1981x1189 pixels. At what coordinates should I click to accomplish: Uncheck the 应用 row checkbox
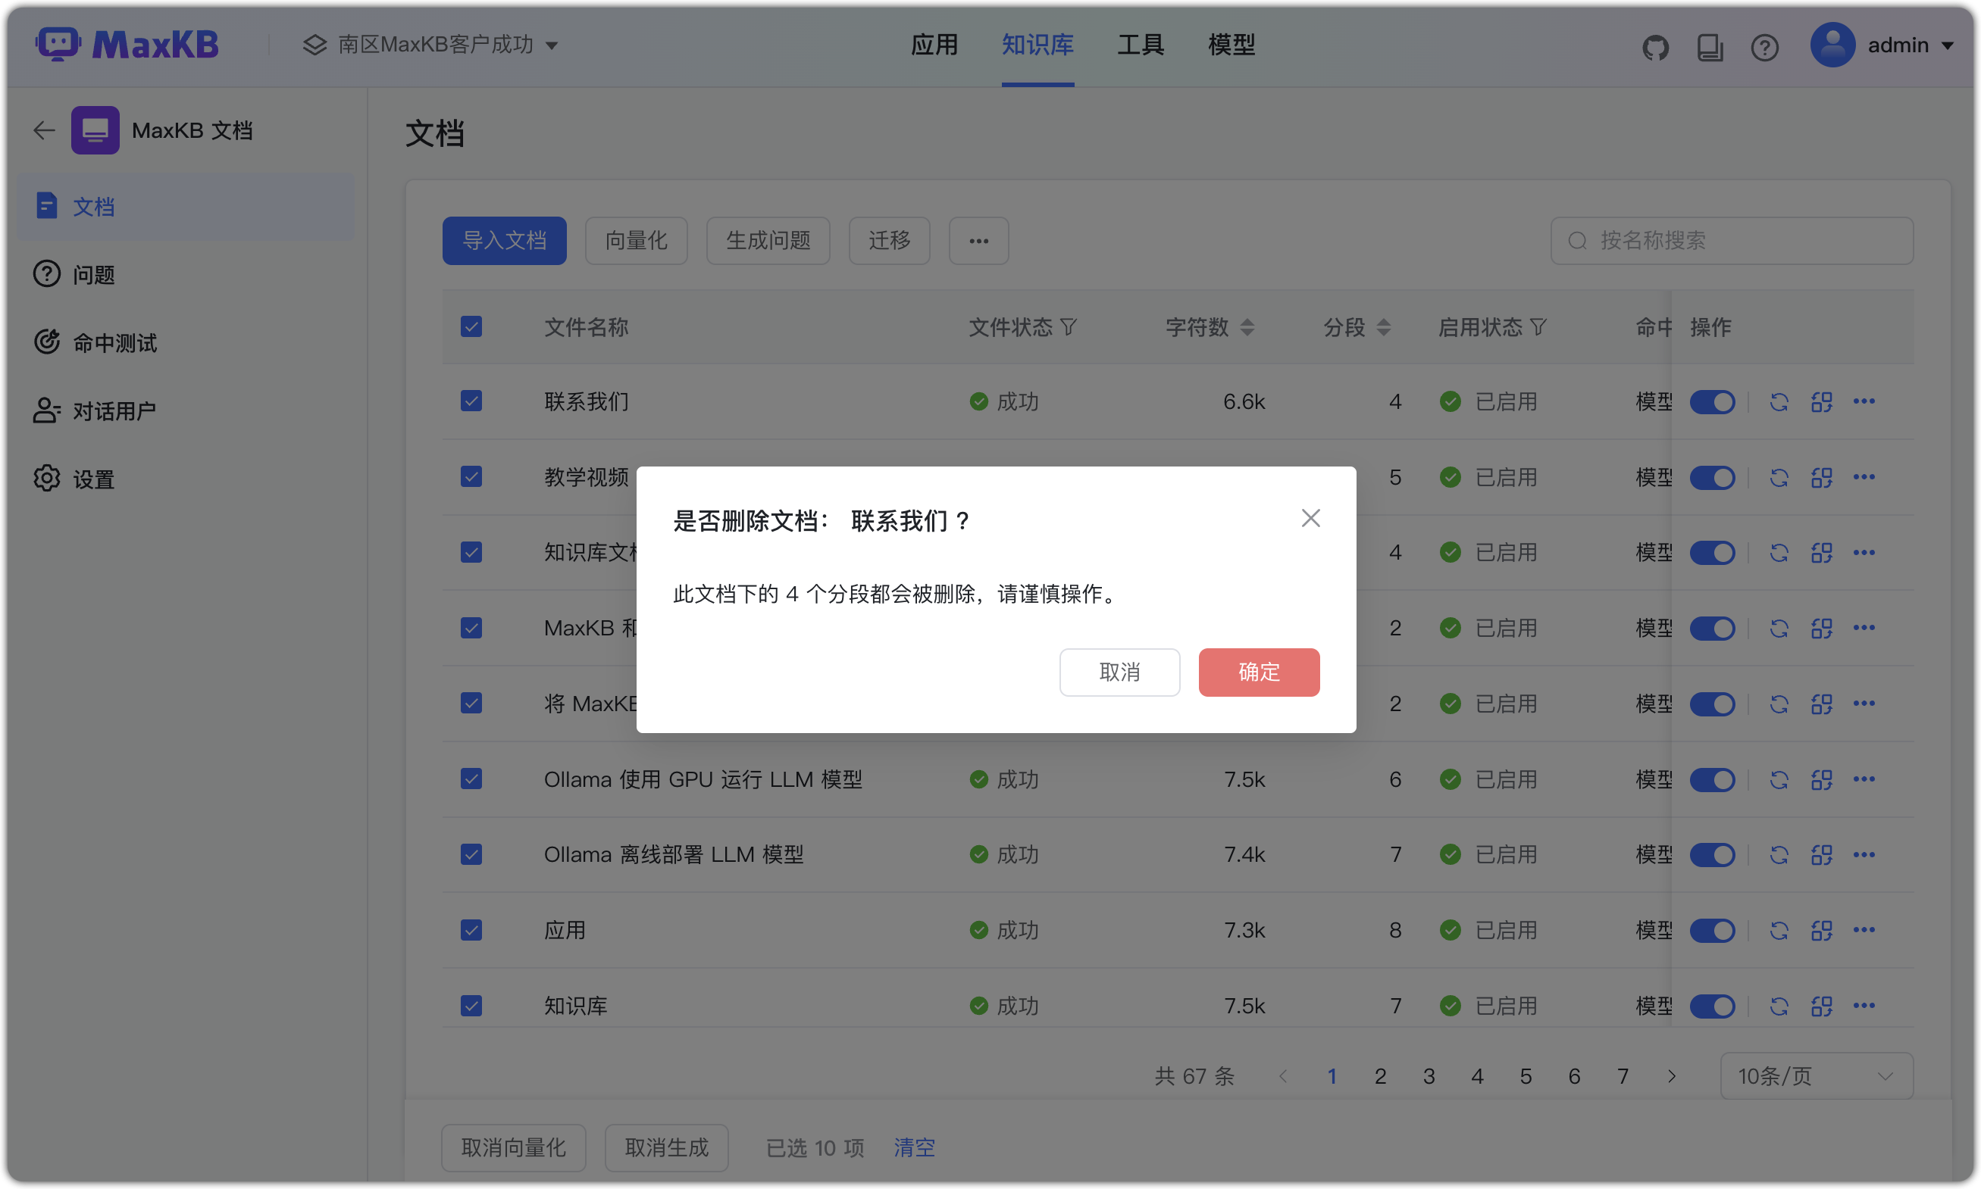(x=471, y=929)
